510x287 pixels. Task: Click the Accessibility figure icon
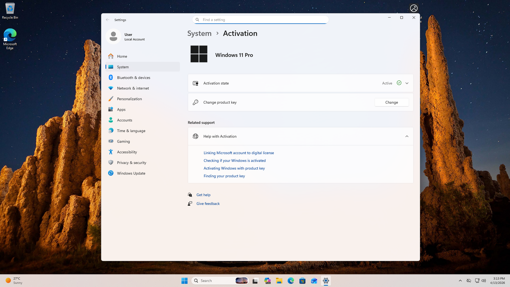[x=111, y=152]
